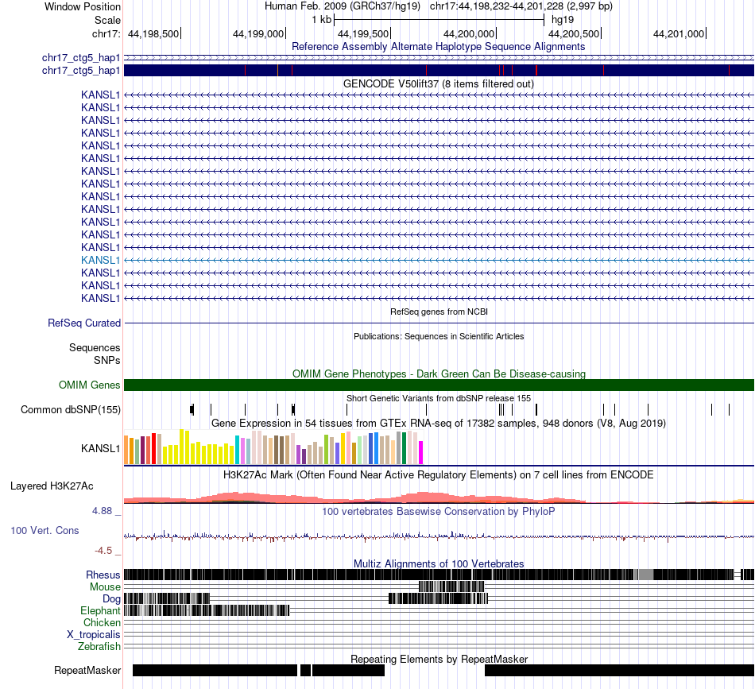Click the Rhesus species label

tap(103, 575)
